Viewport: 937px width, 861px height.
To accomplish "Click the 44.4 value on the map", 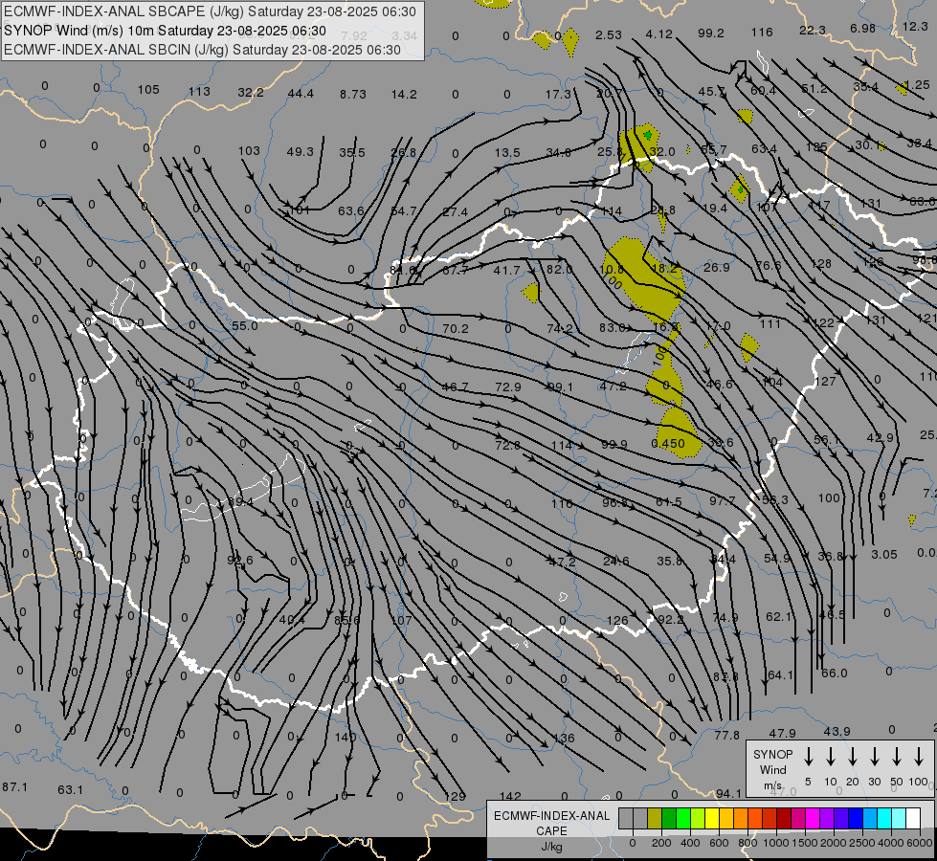I will [x=300, y=94].
